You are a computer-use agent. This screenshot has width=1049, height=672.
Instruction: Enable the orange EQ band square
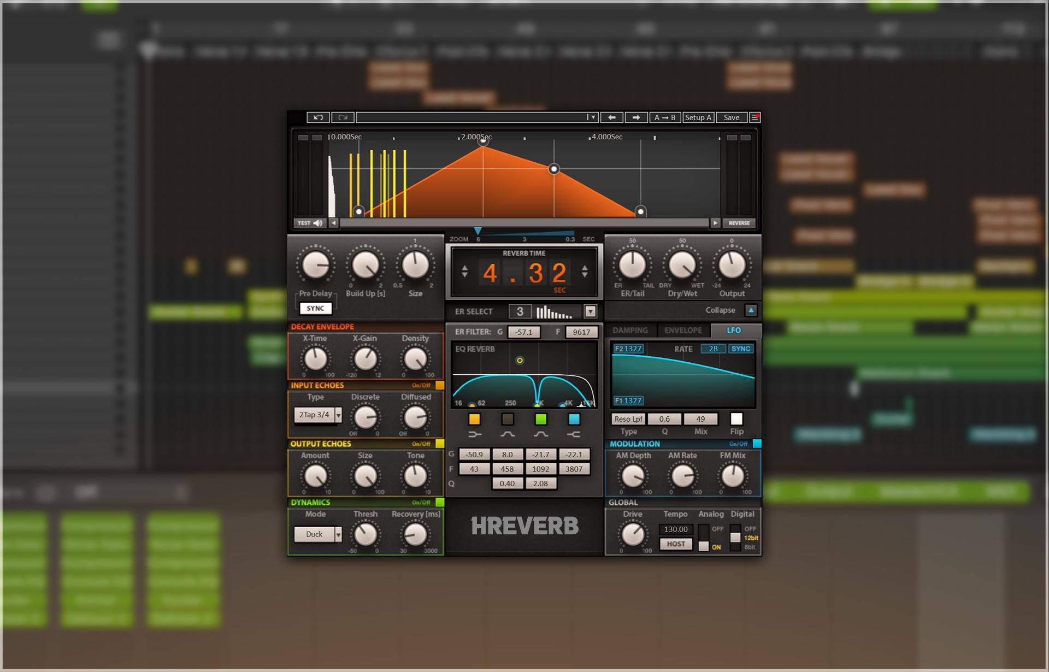(474, 419)
